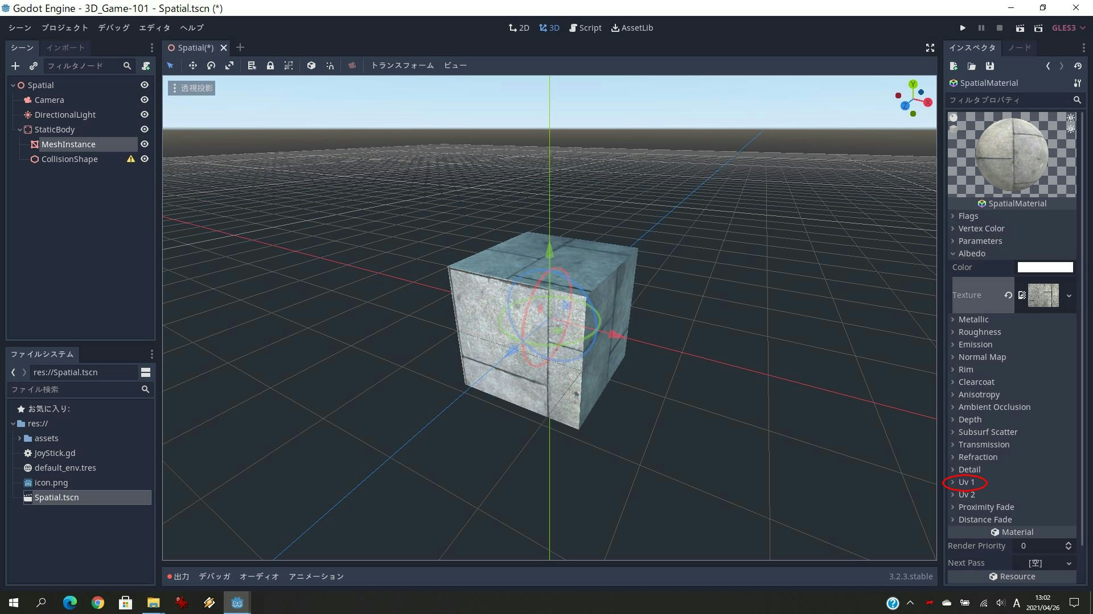
Task: Click the Resource button at Inspector bottom
Action: point(1013,576)
